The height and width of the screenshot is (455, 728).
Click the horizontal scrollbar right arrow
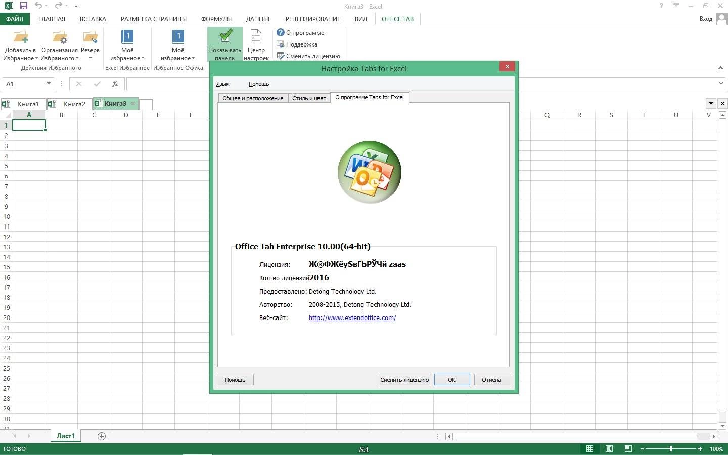(713, 436)
